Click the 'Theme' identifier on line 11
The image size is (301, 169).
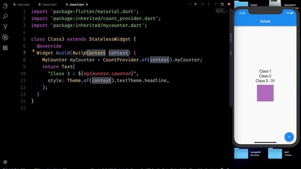coord(74,81)
